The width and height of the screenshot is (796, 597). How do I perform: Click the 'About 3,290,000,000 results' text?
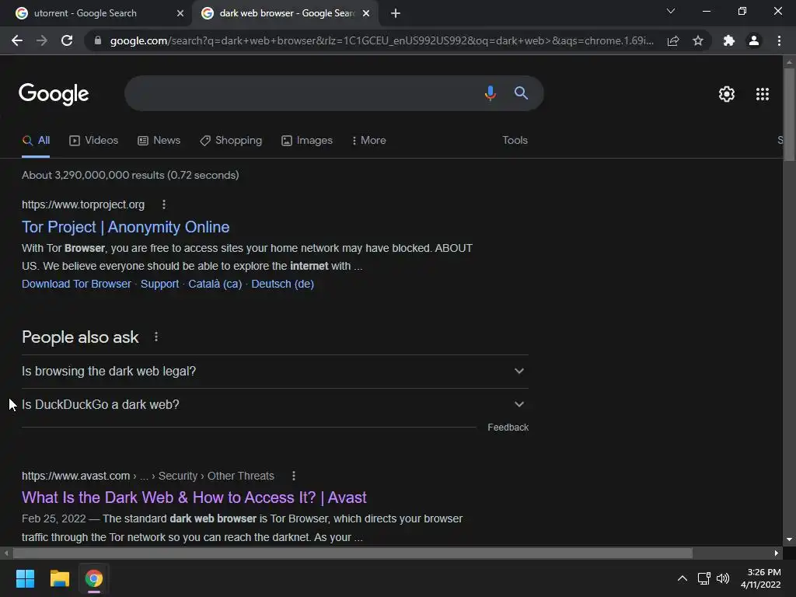click(130, 175)
